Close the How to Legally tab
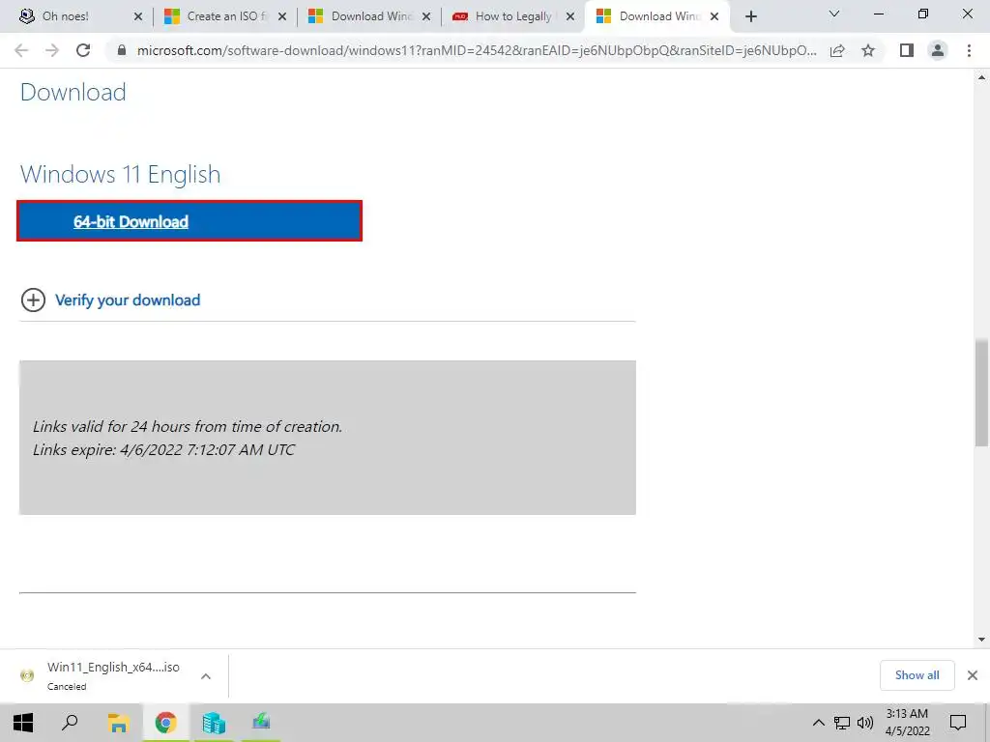 (570, 17)
